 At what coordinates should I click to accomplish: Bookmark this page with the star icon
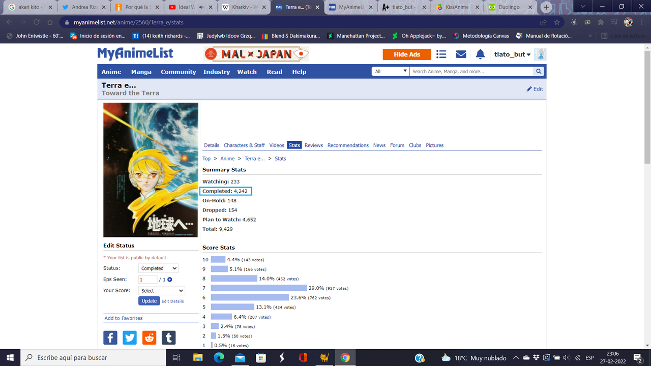[x=556, y=22]
